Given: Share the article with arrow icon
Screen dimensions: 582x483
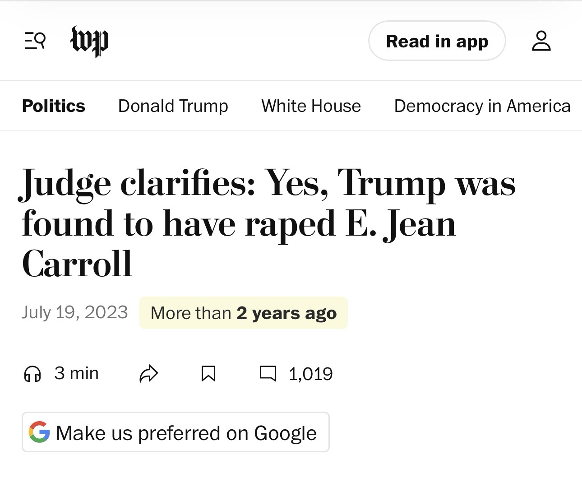Looking at the screenshot, I should [149, 374].
